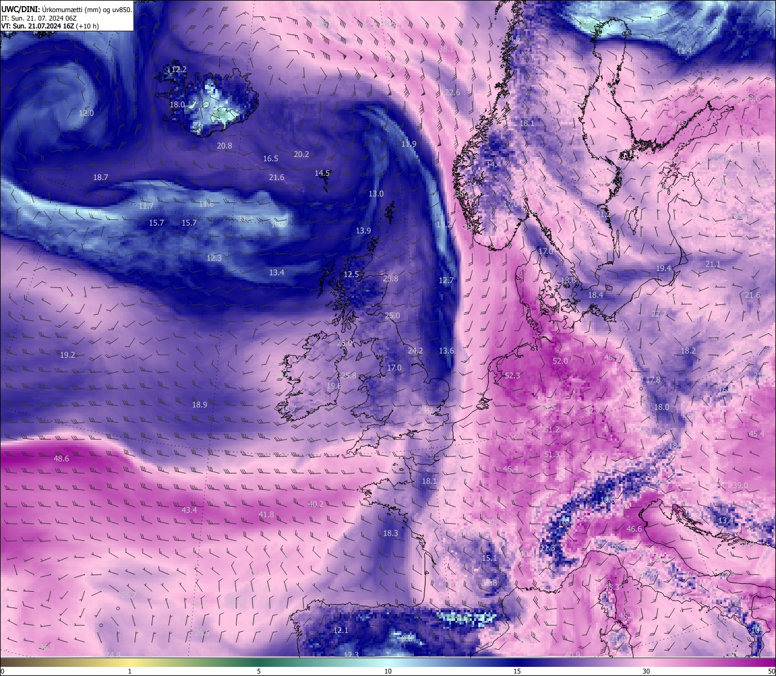This screenshot has height=676, width=776.
Task: Click the color scale label 30
Action: [646, 671]
